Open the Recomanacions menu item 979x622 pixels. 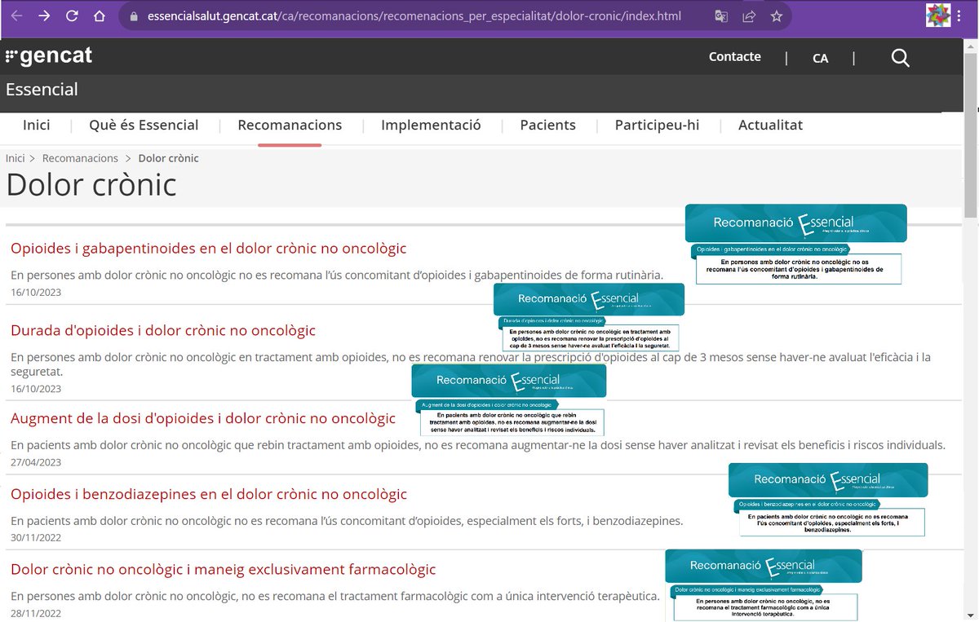click(290, 126)
